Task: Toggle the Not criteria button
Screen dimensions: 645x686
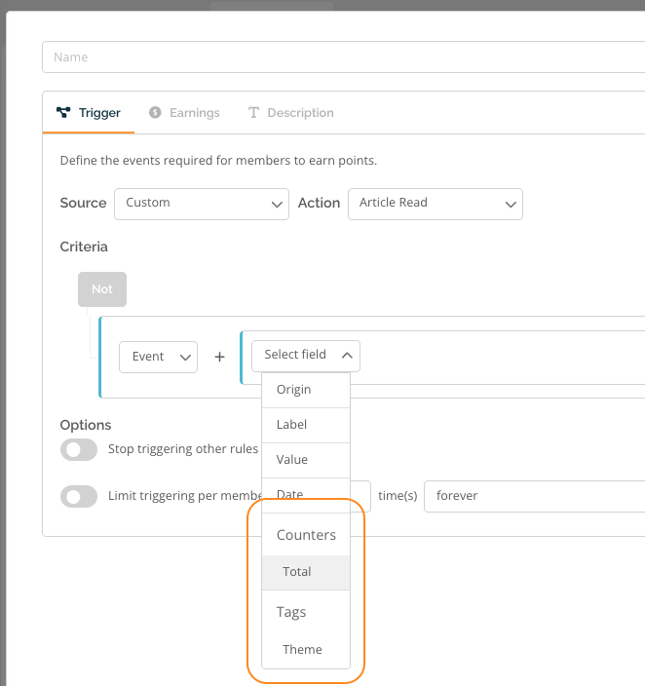Action: (102, 289)
